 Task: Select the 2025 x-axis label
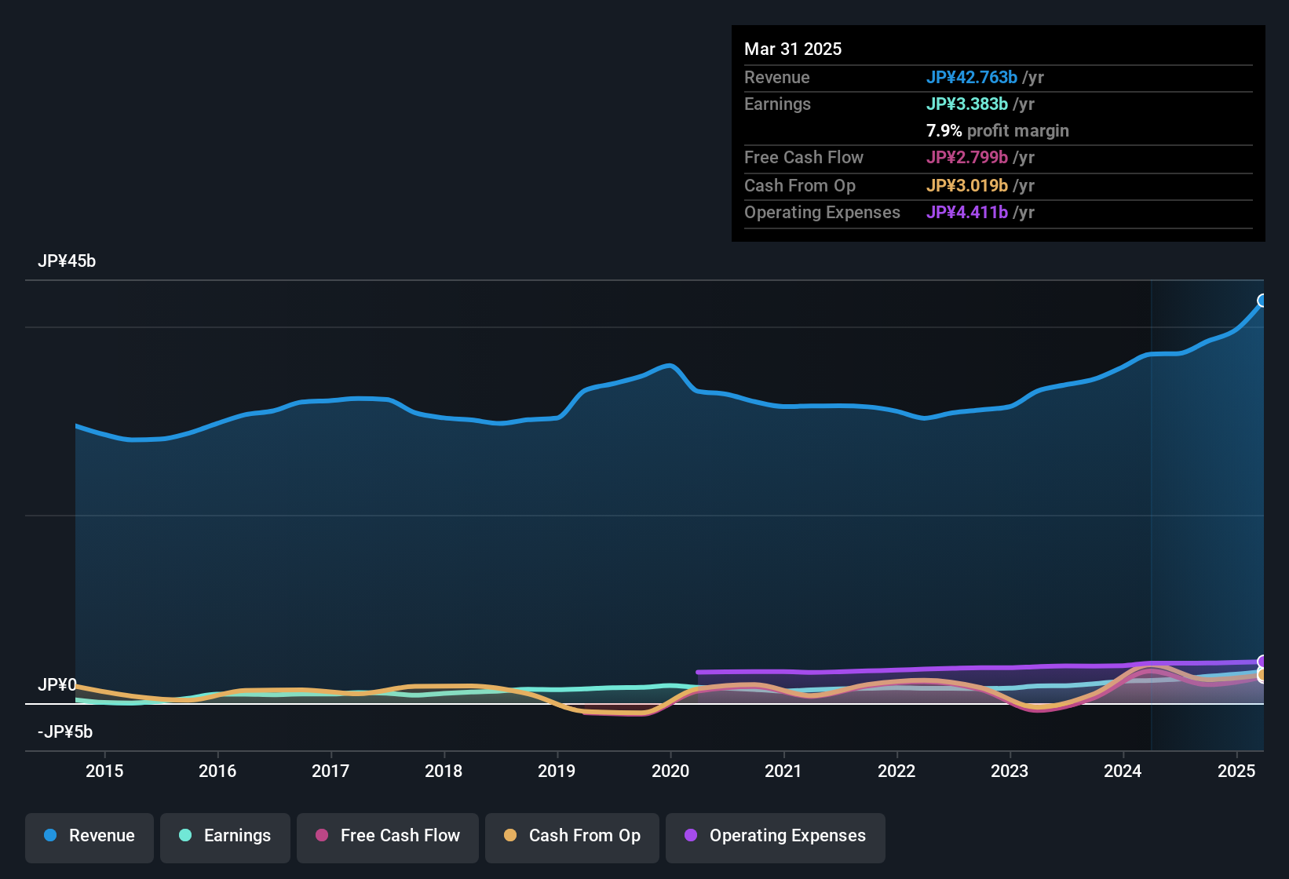pyautogui.click(x=1236, y=771)
